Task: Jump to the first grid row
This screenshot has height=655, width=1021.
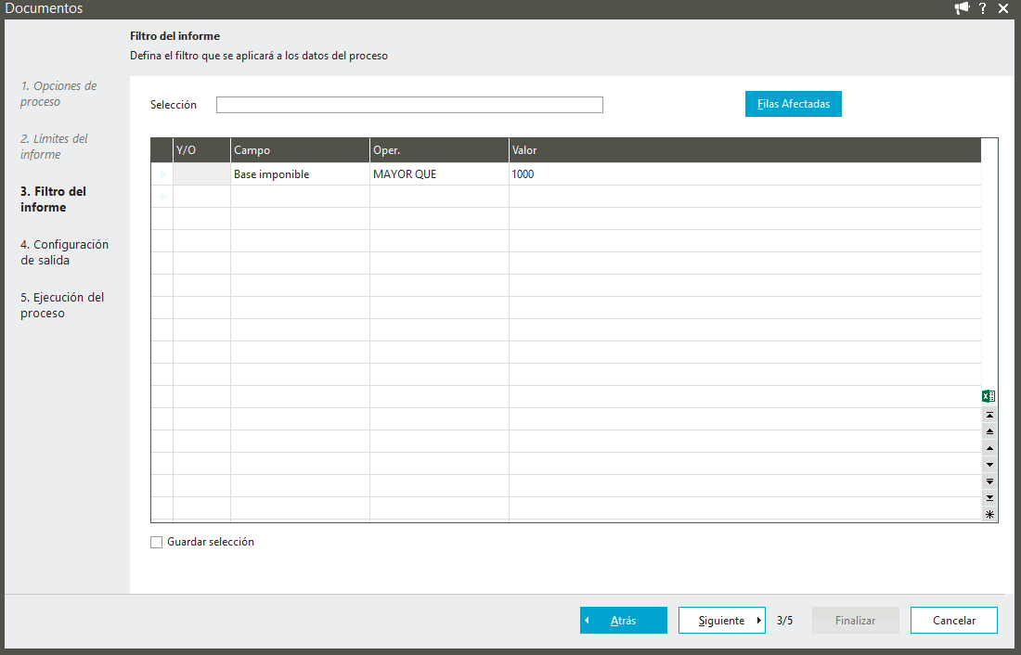Action: 989,415
